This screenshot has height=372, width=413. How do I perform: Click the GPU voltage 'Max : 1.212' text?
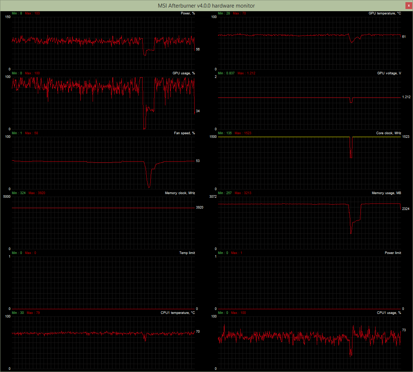tap(246, 73)
